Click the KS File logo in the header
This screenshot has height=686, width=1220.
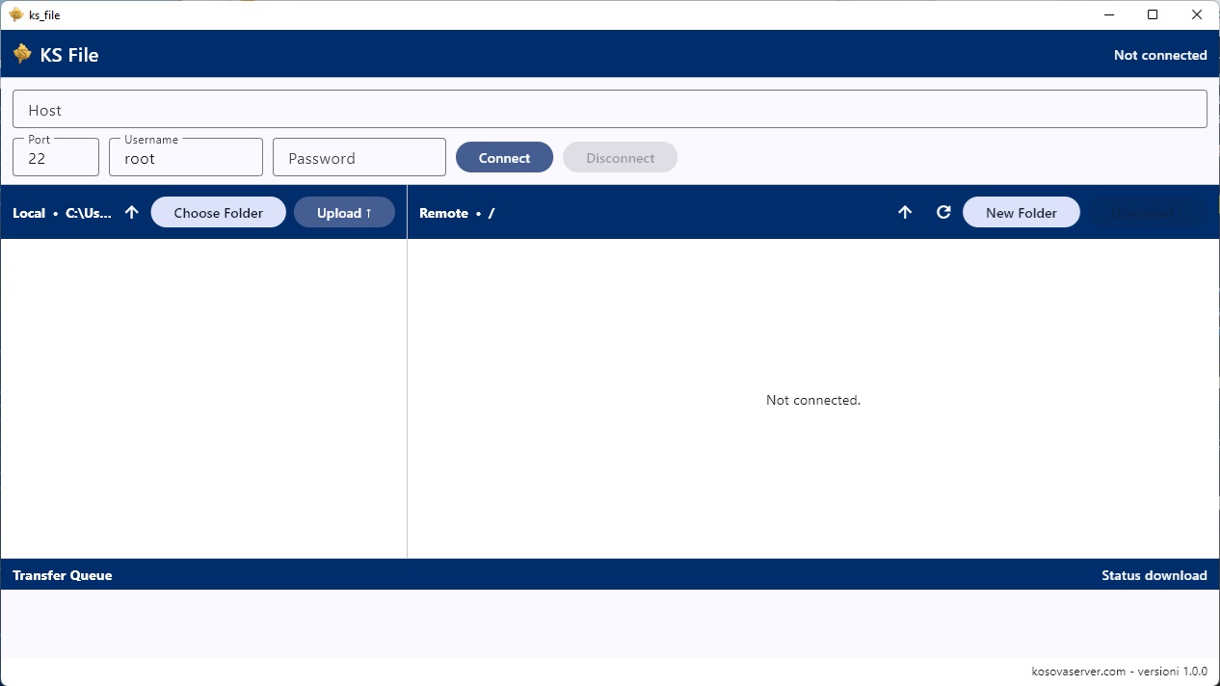(x=55, y=54)
